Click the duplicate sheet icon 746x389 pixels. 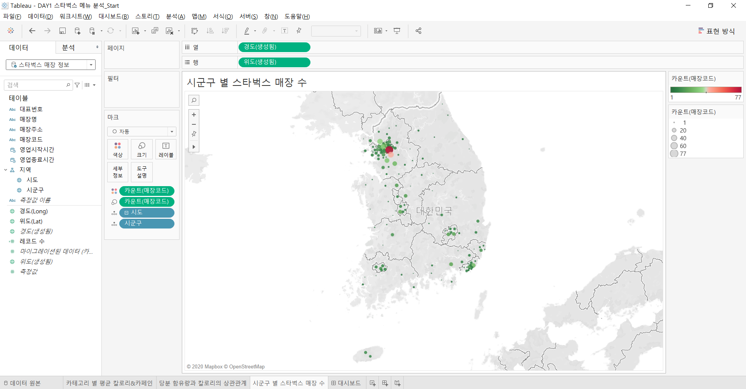click(x=155, y=31)
